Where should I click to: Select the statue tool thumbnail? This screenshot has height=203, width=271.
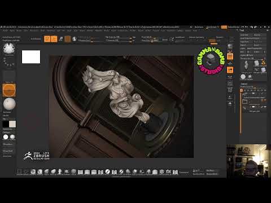pyautogui.click(x=246, y=66)
